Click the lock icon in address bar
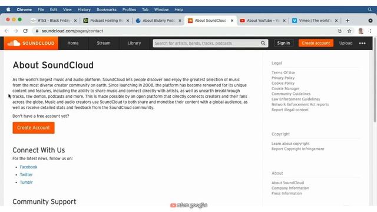 pos(37,31)
